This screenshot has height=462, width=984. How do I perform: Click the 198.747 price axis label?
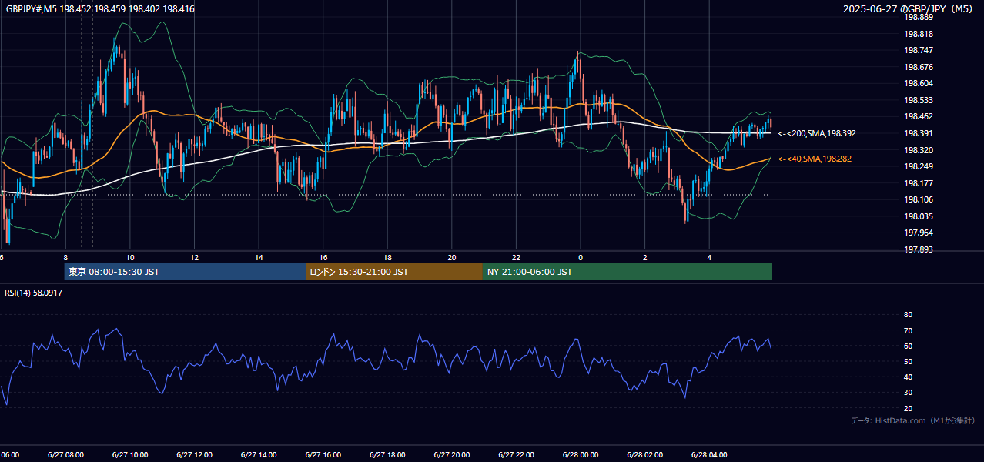(919, 50)
